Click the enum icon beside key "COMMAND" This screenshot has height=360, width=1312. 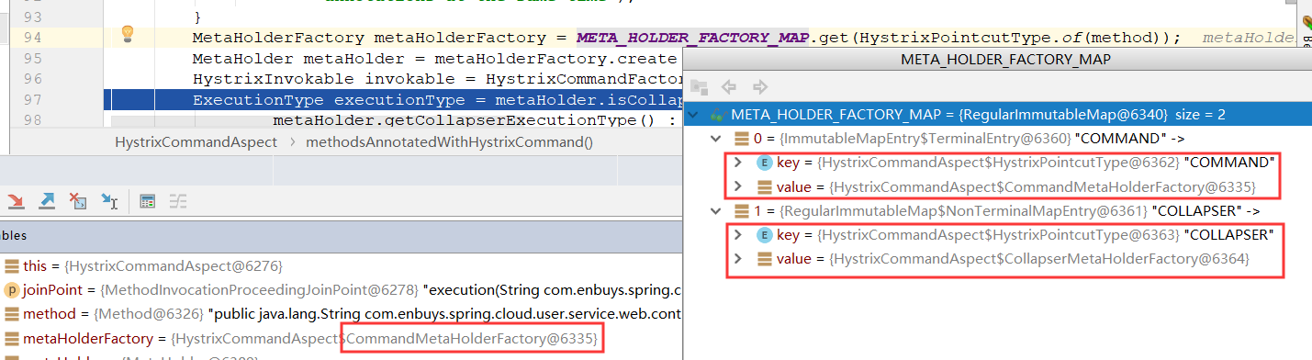[x=764, y=163]
